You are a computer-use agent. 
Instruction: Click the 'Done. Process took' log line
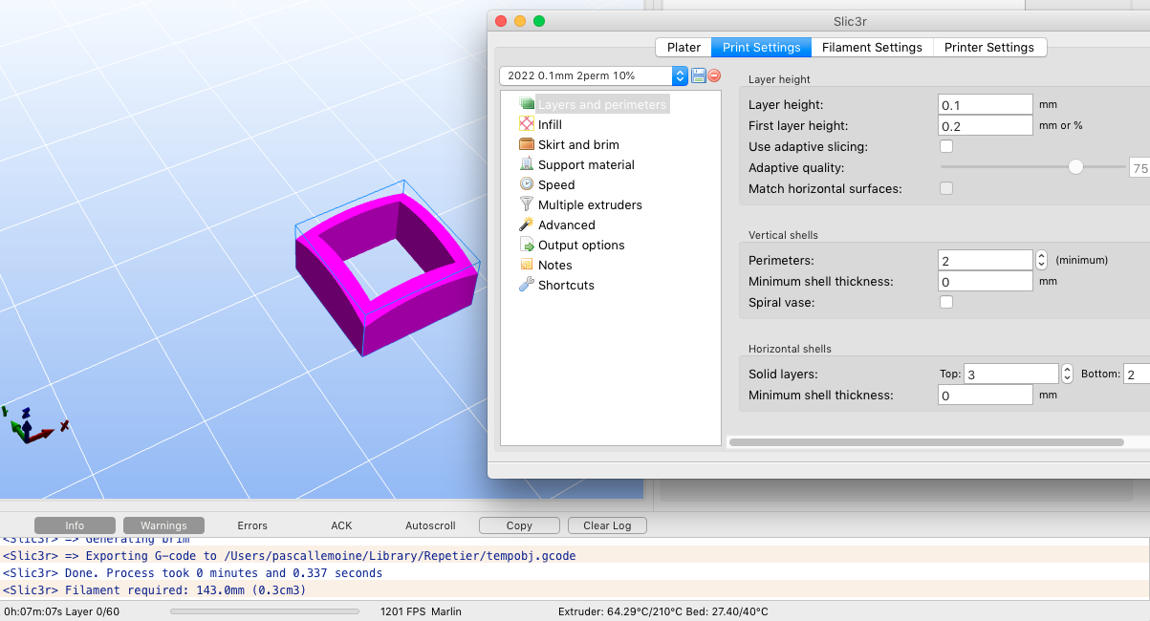tap(192, 573)
